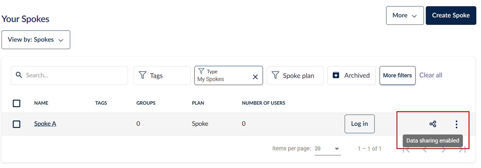Clear the Type filter with the X icon
This screenshot has width=481, height=168.
pyautogui.click(x=255, y=77)
